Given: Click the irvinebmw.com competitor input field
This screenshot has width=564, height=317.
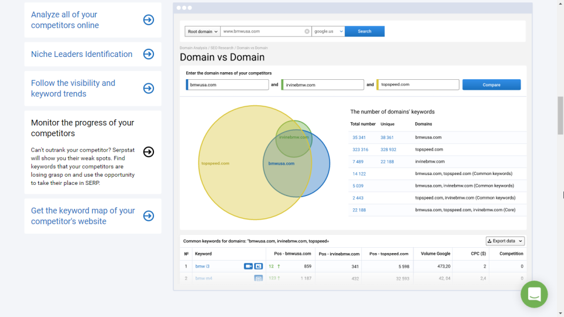Looking at the screenshot, I should click(x=323, y=85).
